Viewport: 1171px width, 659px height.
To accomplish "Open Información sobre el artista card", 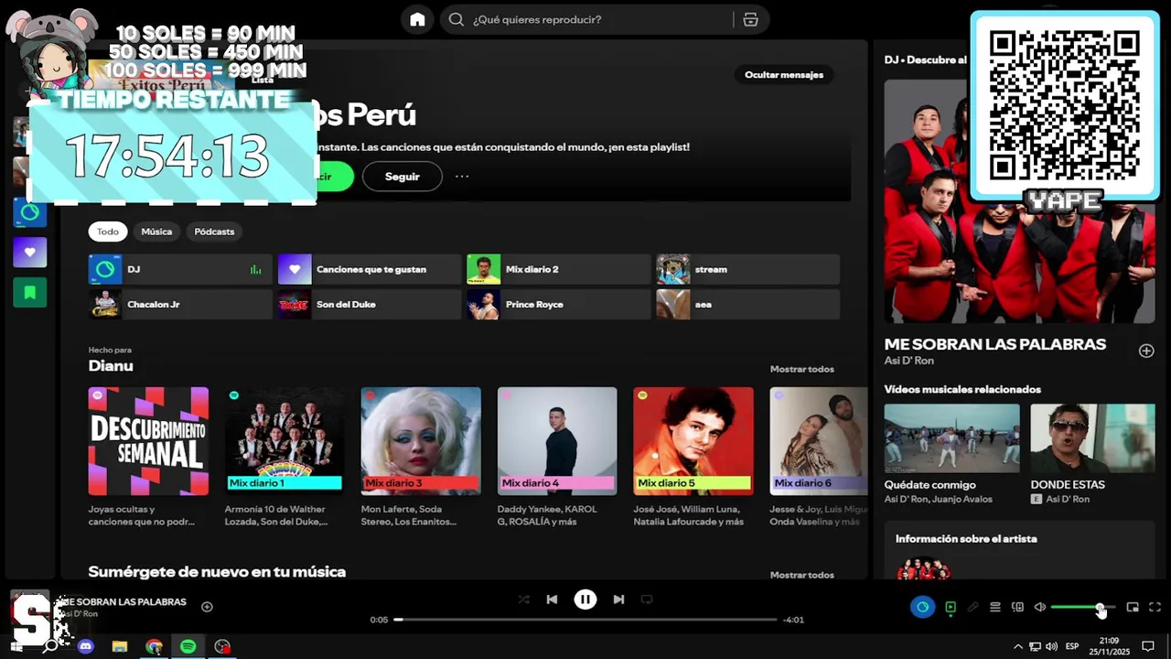I will click(1020, 550).
